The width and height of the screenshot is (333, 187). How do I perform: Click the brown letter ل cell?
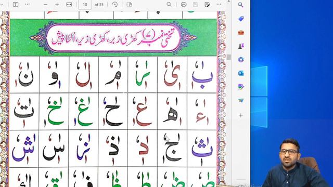[84, 75]
